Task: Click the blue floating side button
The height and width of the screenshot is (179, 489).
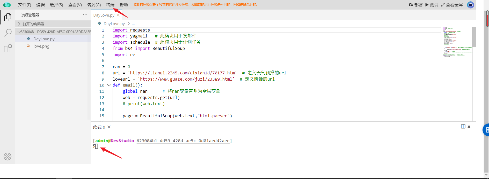Action: pyautogui.click(x=486, y=130)
